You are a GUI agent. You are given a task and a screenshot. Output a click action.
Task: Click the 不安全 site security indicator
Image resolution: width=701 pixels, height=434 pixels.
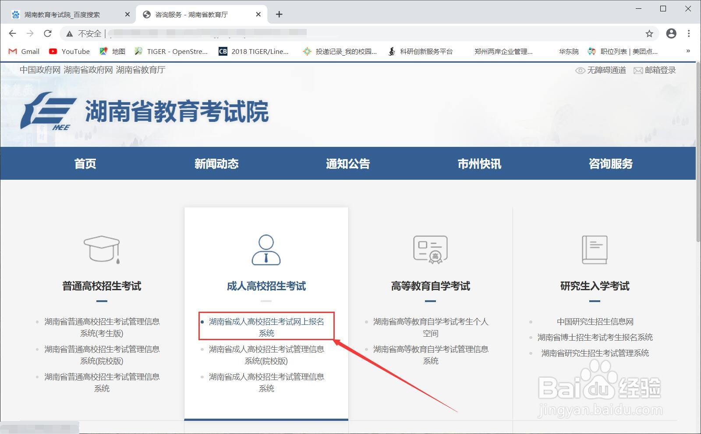[x=88, y=33]
